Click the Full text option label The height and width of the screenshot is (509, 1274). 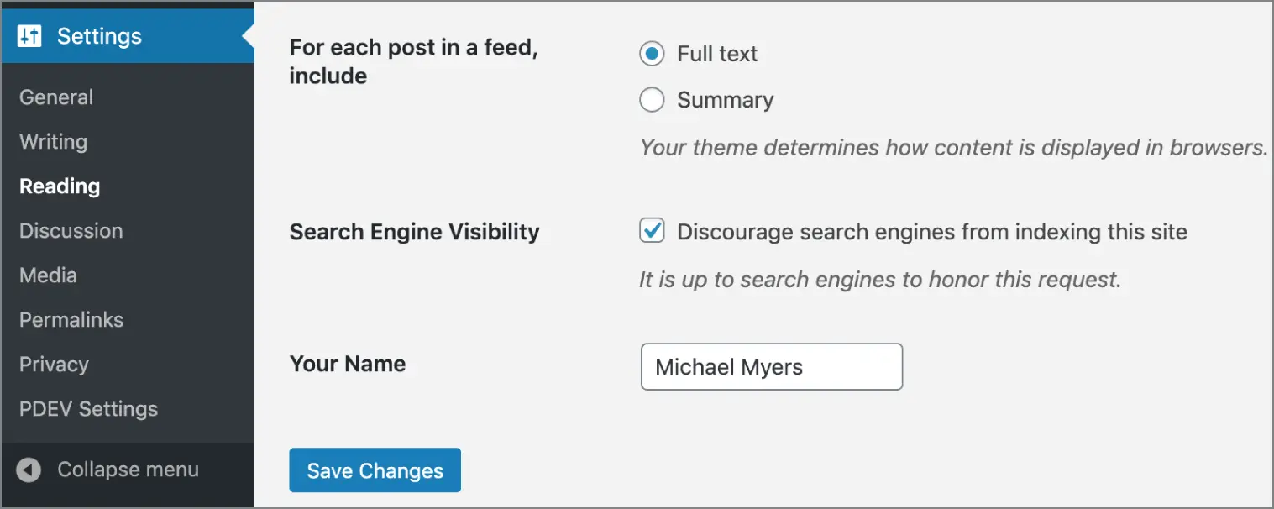pos(716,53)
